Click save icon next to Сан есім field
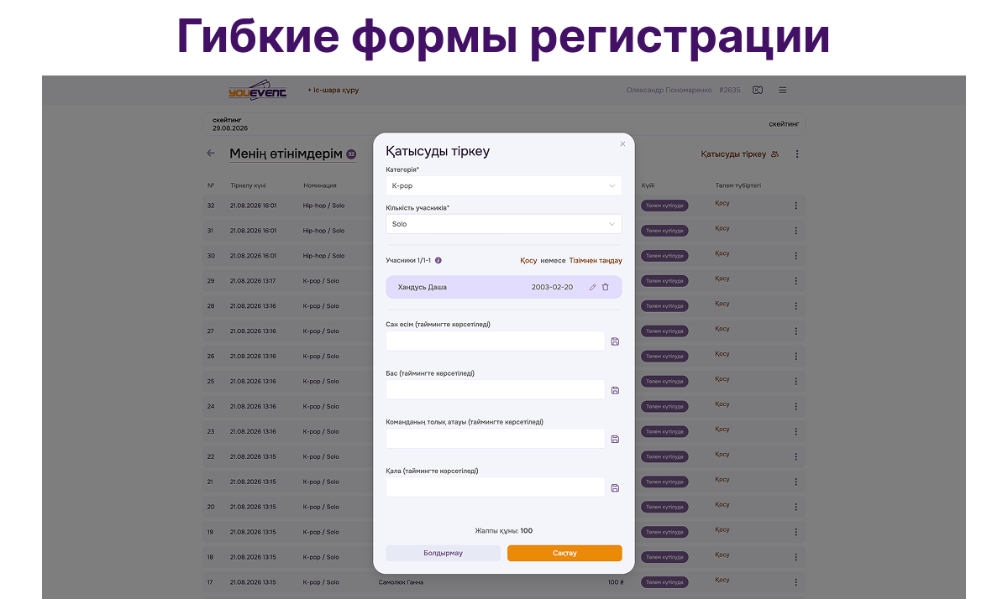Image resolution: width=1008 pixels, height=599 pixels. (615, 341)
